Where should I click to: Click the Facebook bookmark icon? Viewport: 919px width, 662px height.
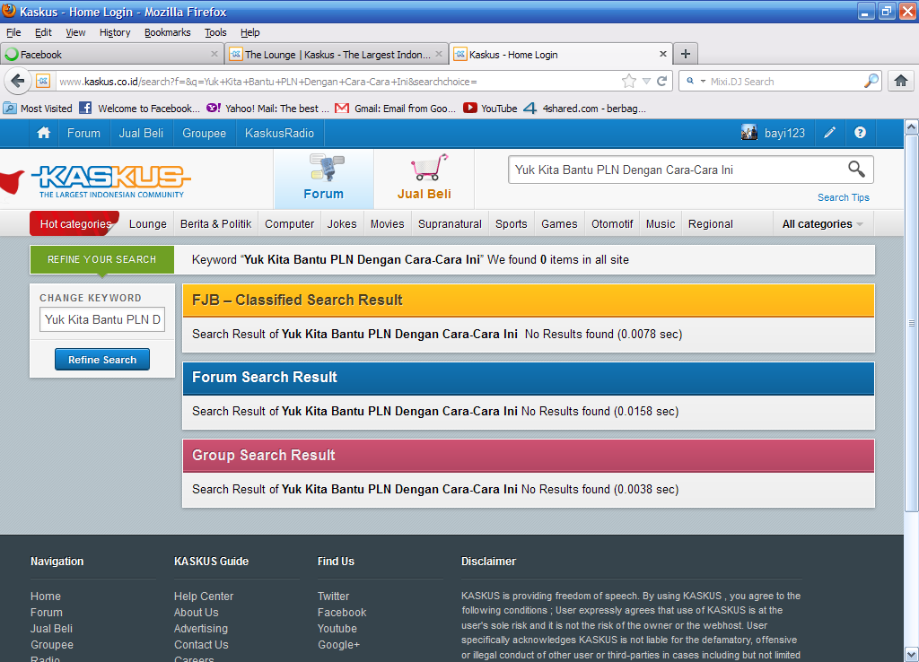[x=85, y=108]
